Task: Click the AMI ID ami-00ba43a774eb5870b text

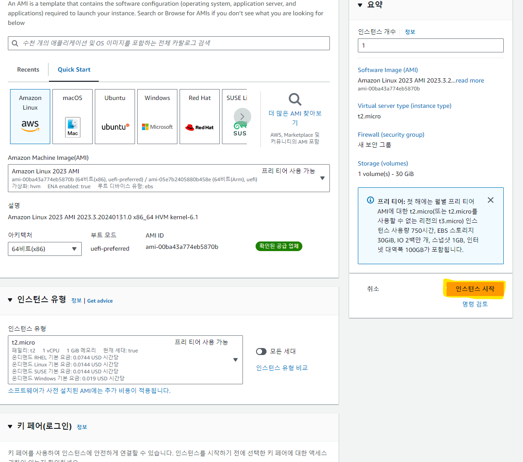Action: point(182,247)
